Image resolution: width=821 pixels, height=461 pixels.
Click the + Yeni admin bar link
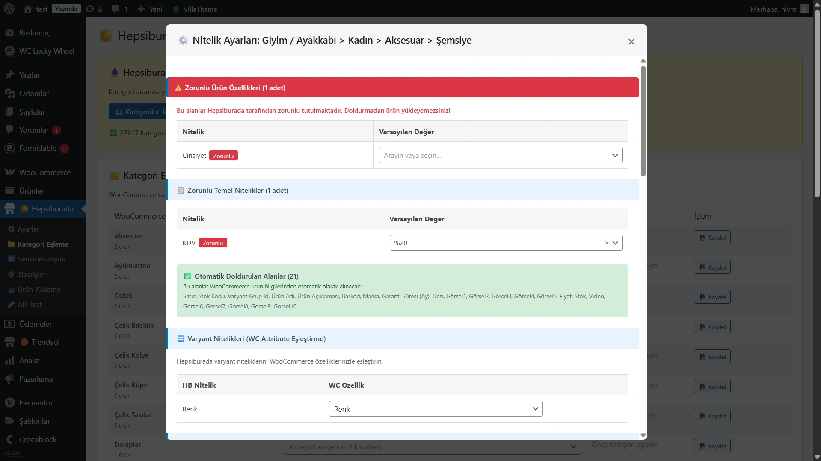coord(150,9)
